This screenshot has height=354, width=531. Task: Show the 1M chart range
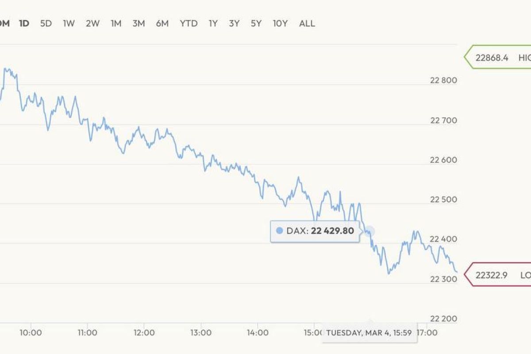[x=116, y=23]
